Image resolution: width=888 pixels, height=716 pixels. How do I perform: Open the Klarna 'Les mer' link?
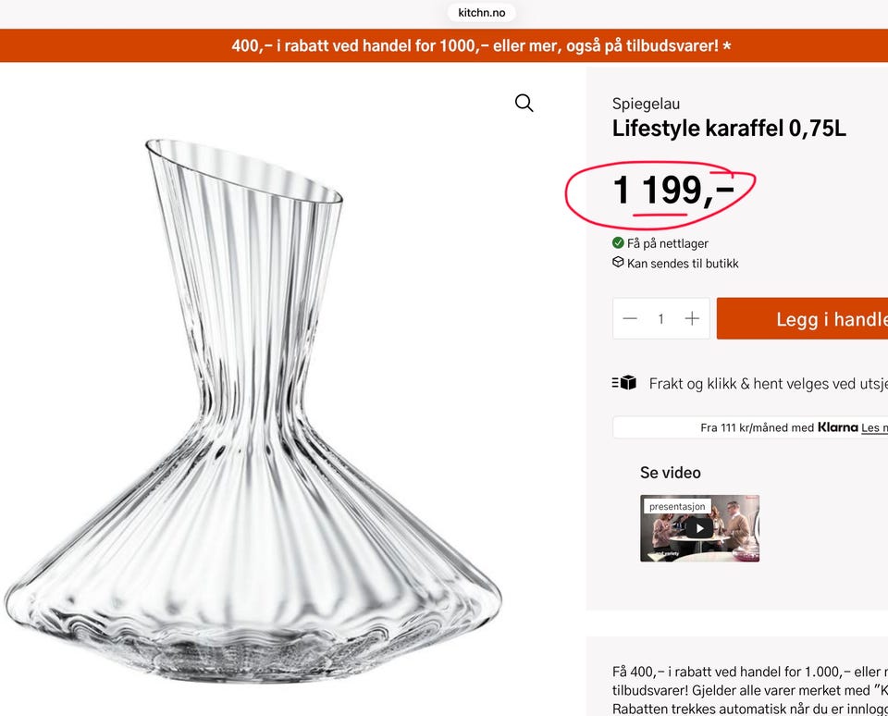point(873,427)
